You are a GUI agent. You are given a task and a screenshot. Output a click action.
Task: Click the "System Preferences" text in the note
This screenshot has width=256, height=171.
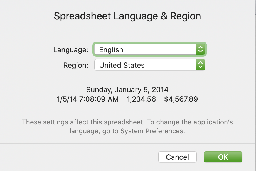(x=152, y=131)
